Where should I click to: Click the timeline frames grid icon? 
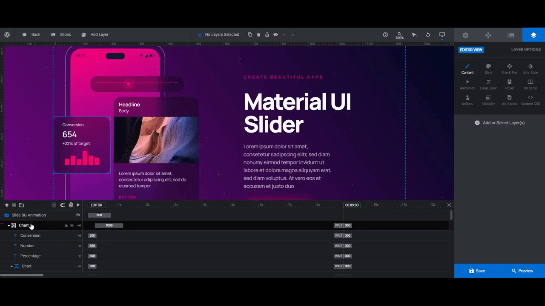click(54, 205)
